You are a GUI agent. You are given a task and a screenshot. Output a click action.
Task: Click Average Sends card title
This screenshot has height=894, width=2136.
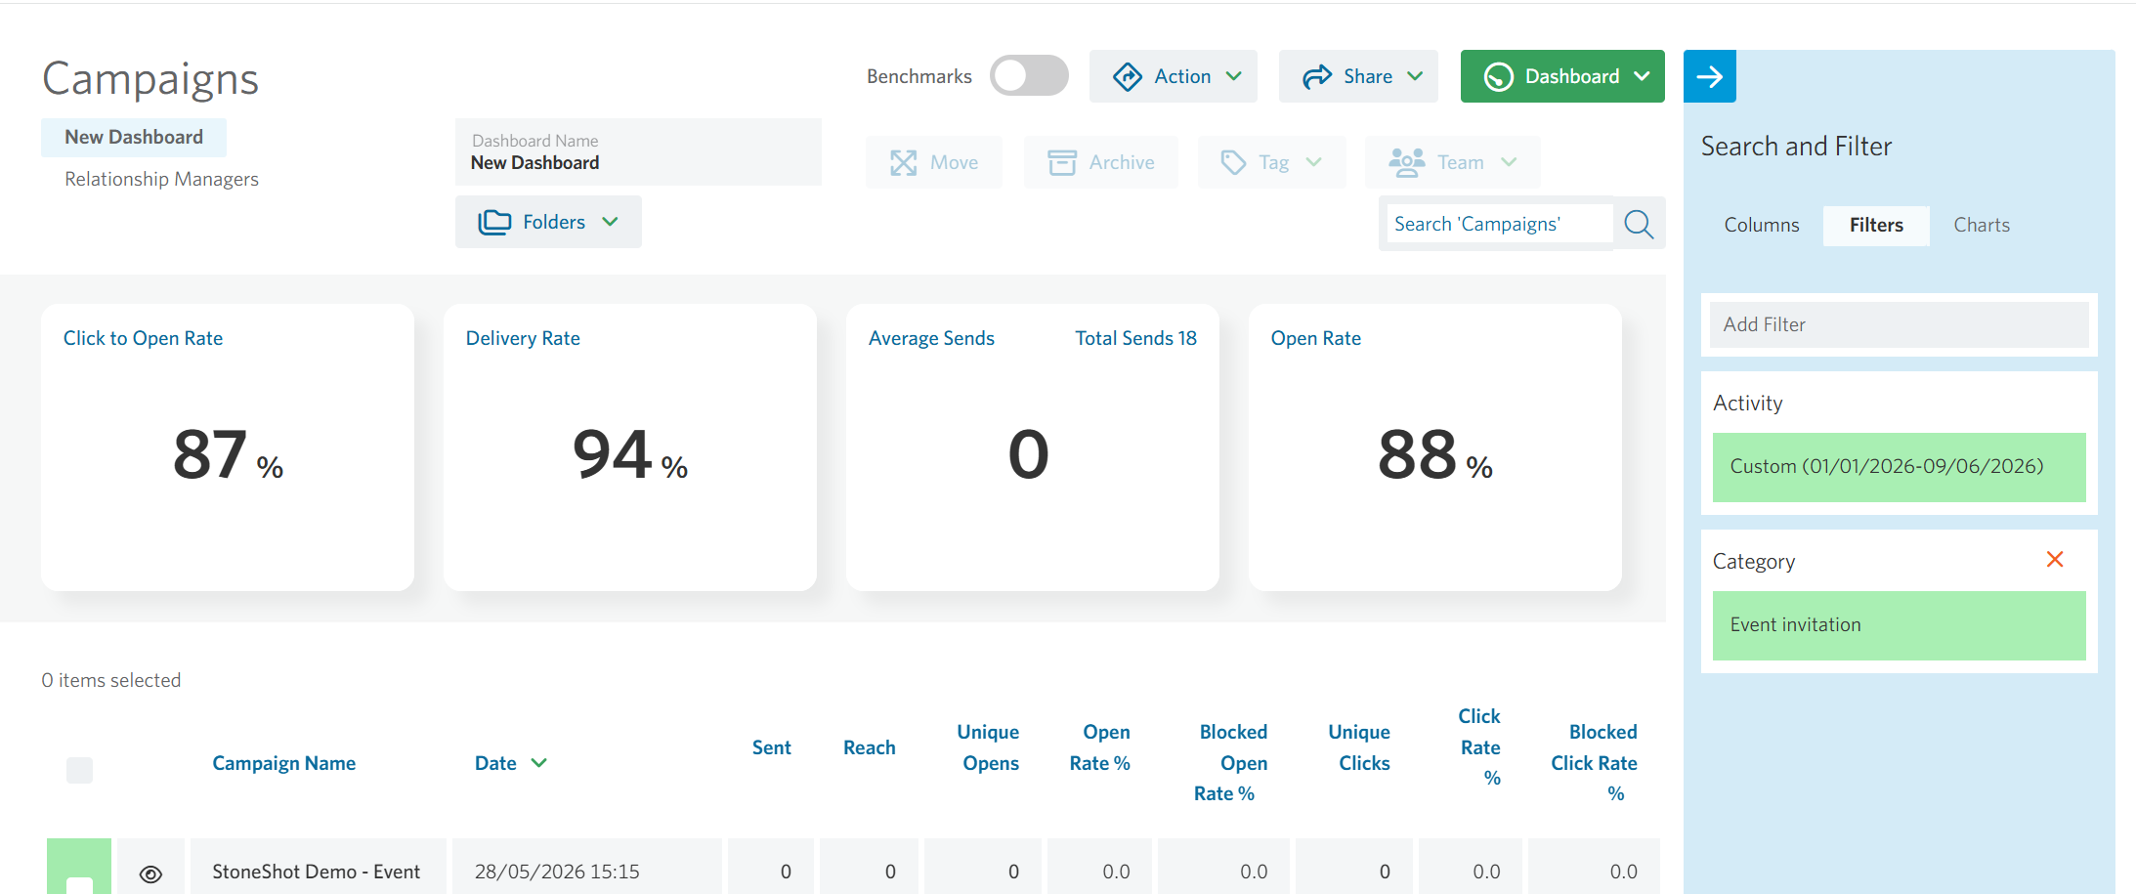pos(931,338)
